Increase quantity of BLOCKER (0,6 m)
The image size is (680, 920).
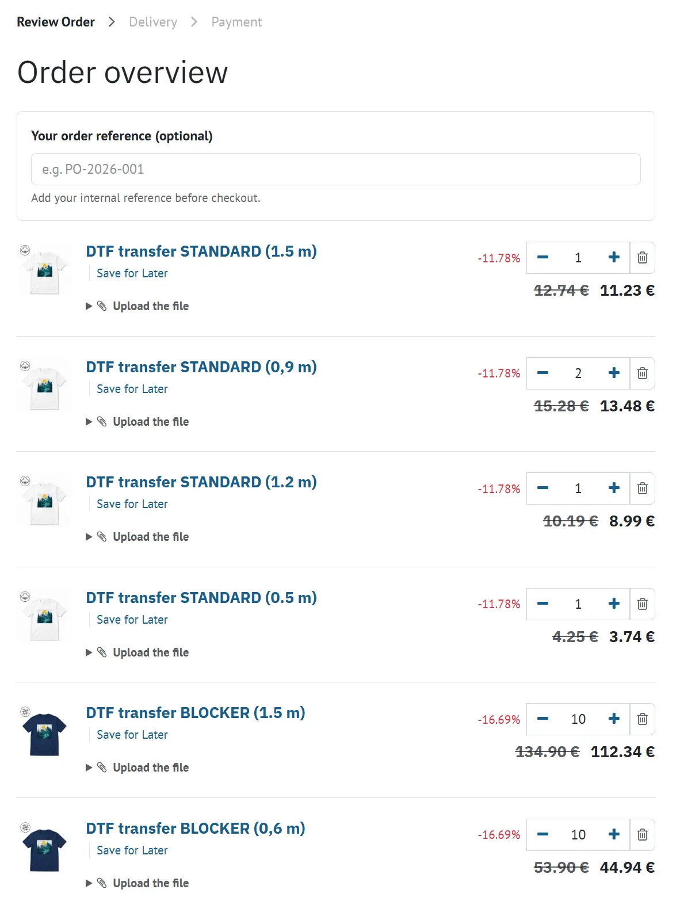click(614, 835)
